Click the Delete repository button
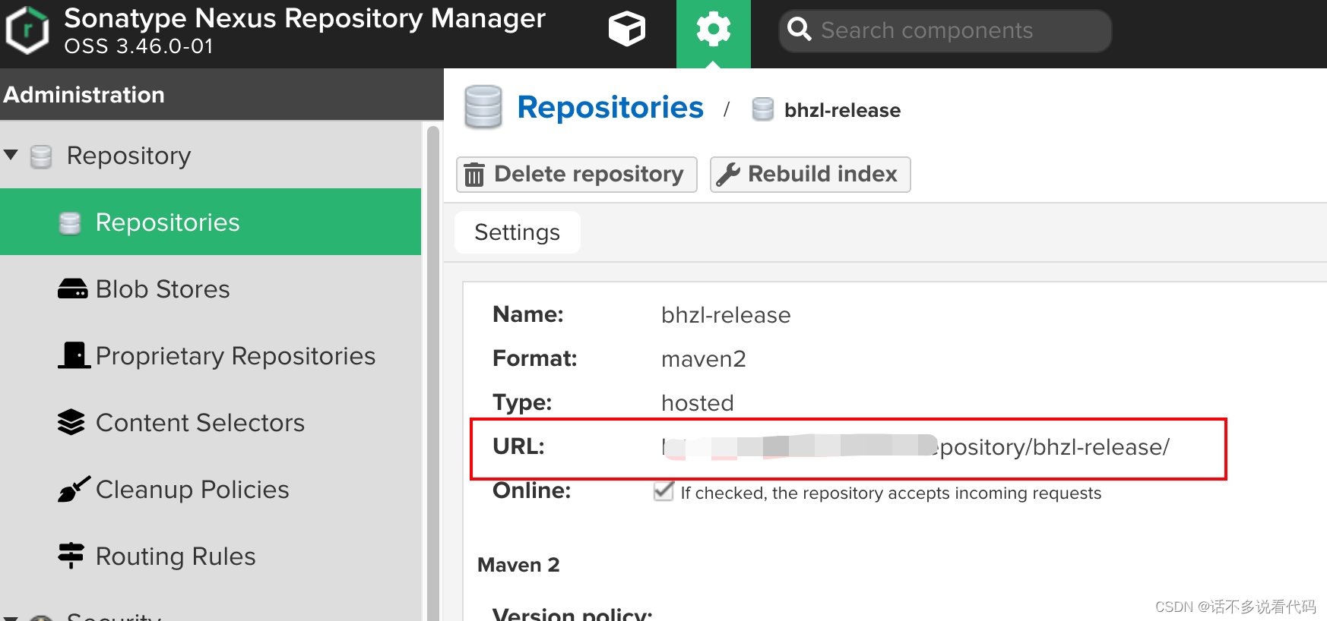The width and height of the screenshot is (1327, 621). [x=577, y=175]
